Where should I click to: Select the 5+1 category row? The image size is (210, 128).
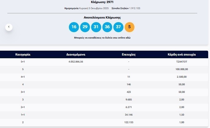(23, 62)
